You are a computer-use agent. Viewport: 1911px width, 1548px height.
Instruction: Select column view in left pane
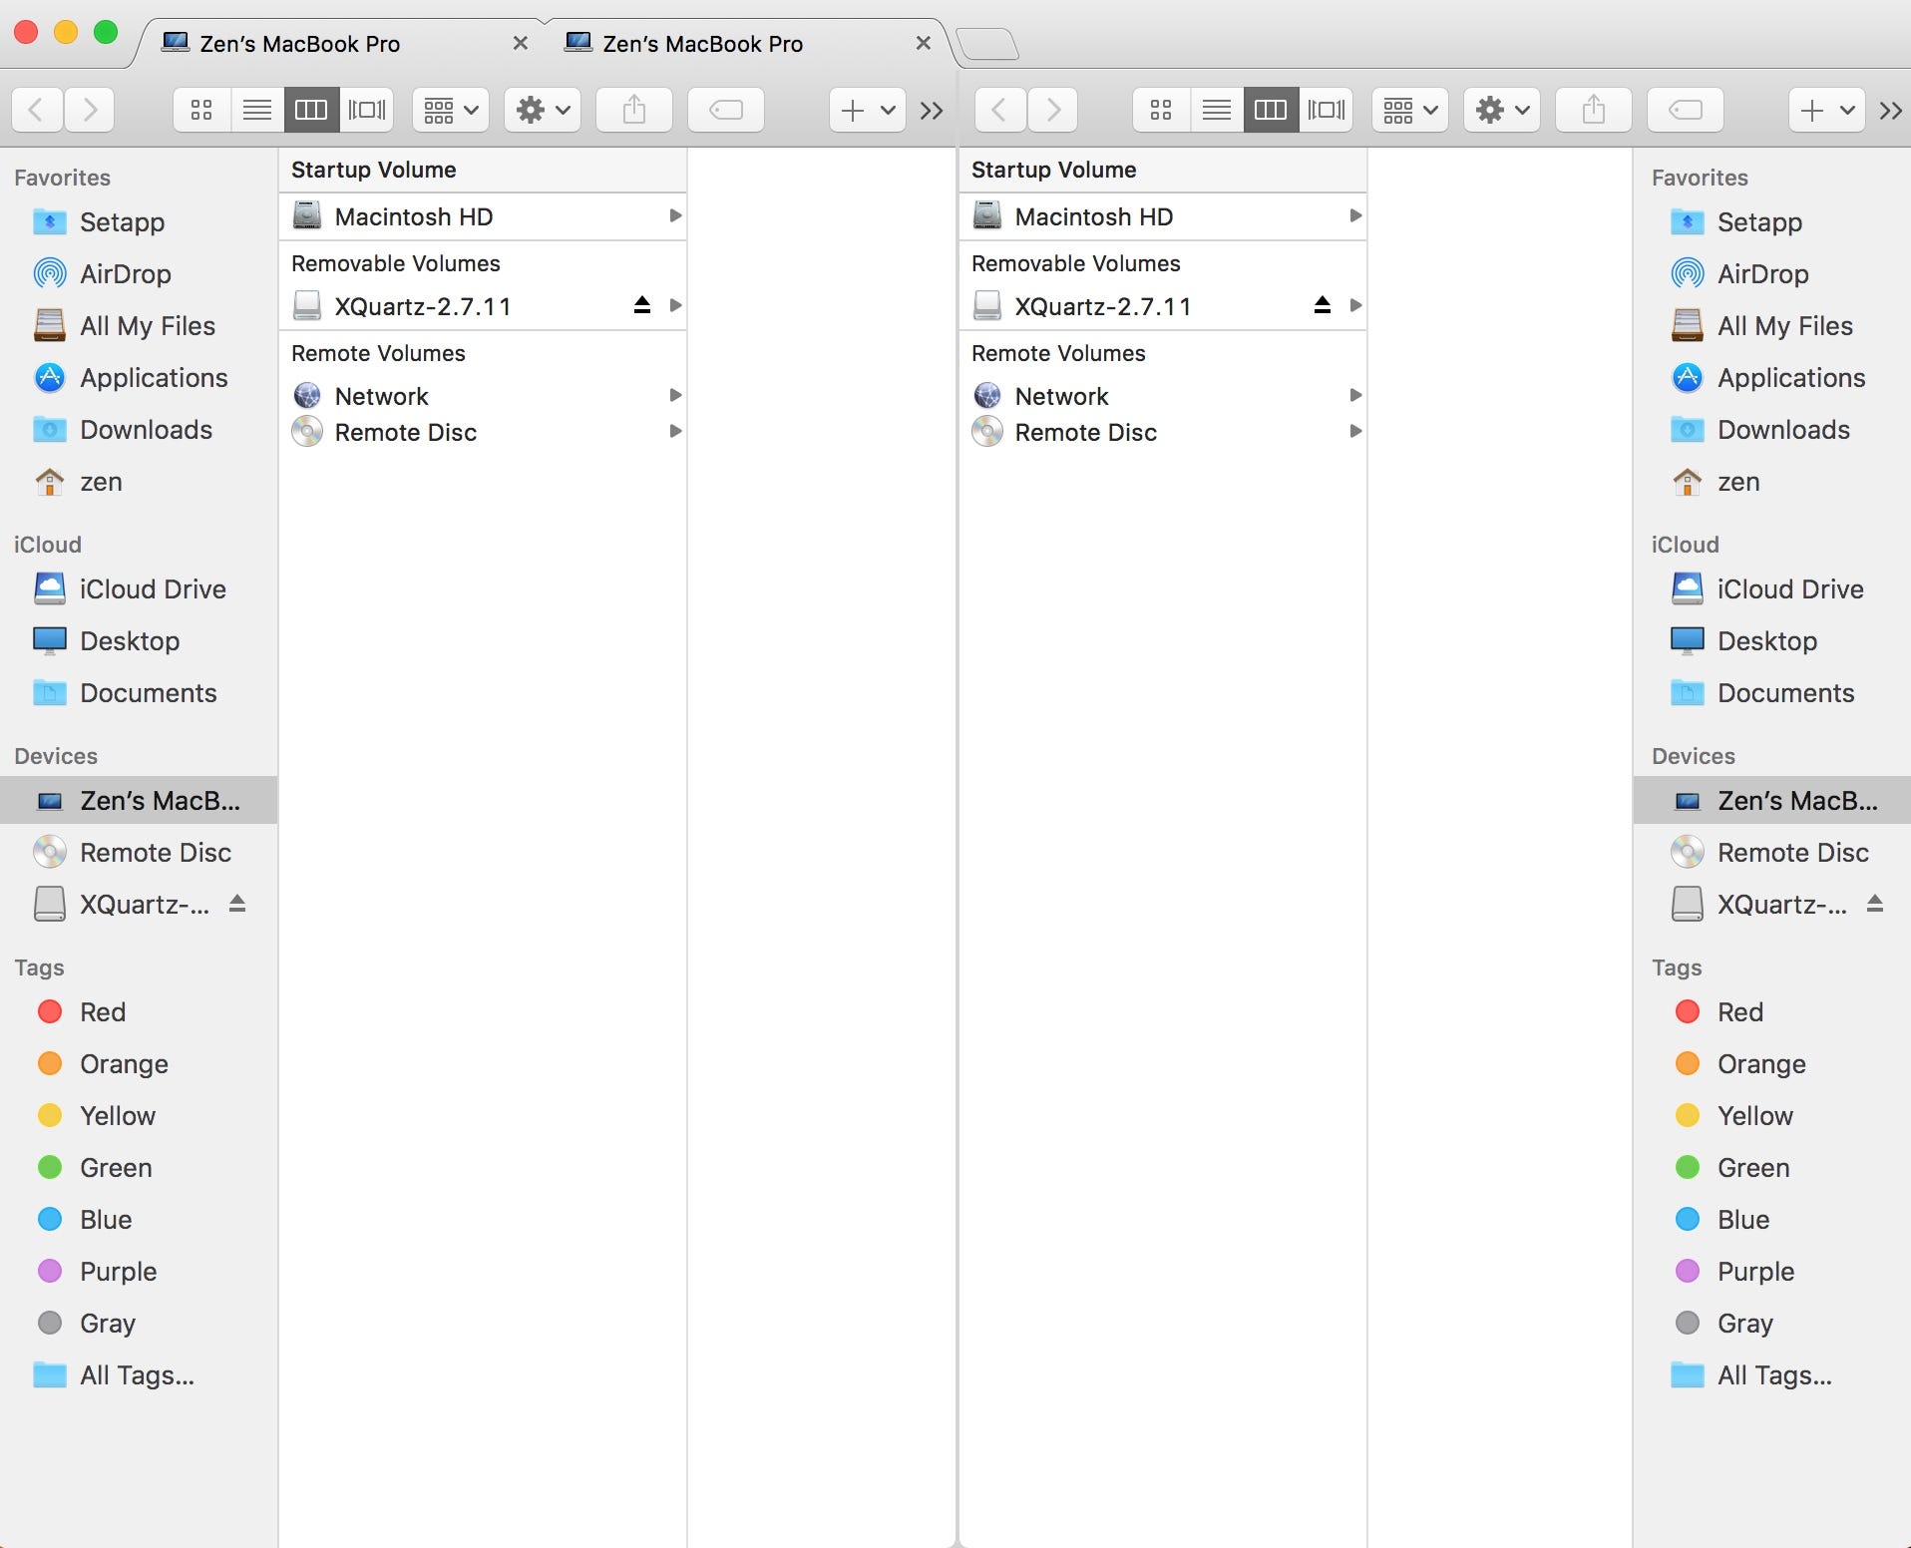[x=311, y=110]
